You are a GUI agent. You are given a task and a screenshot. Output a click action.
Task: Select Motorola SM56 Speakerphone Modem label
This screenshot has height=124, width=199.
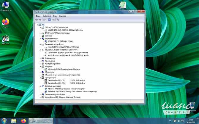tap(64, 69)
